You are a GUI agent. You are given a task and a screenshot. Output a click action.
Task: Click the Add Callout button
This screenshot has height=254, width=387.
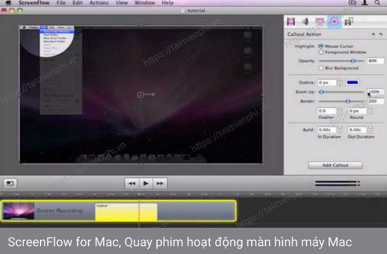335,165
